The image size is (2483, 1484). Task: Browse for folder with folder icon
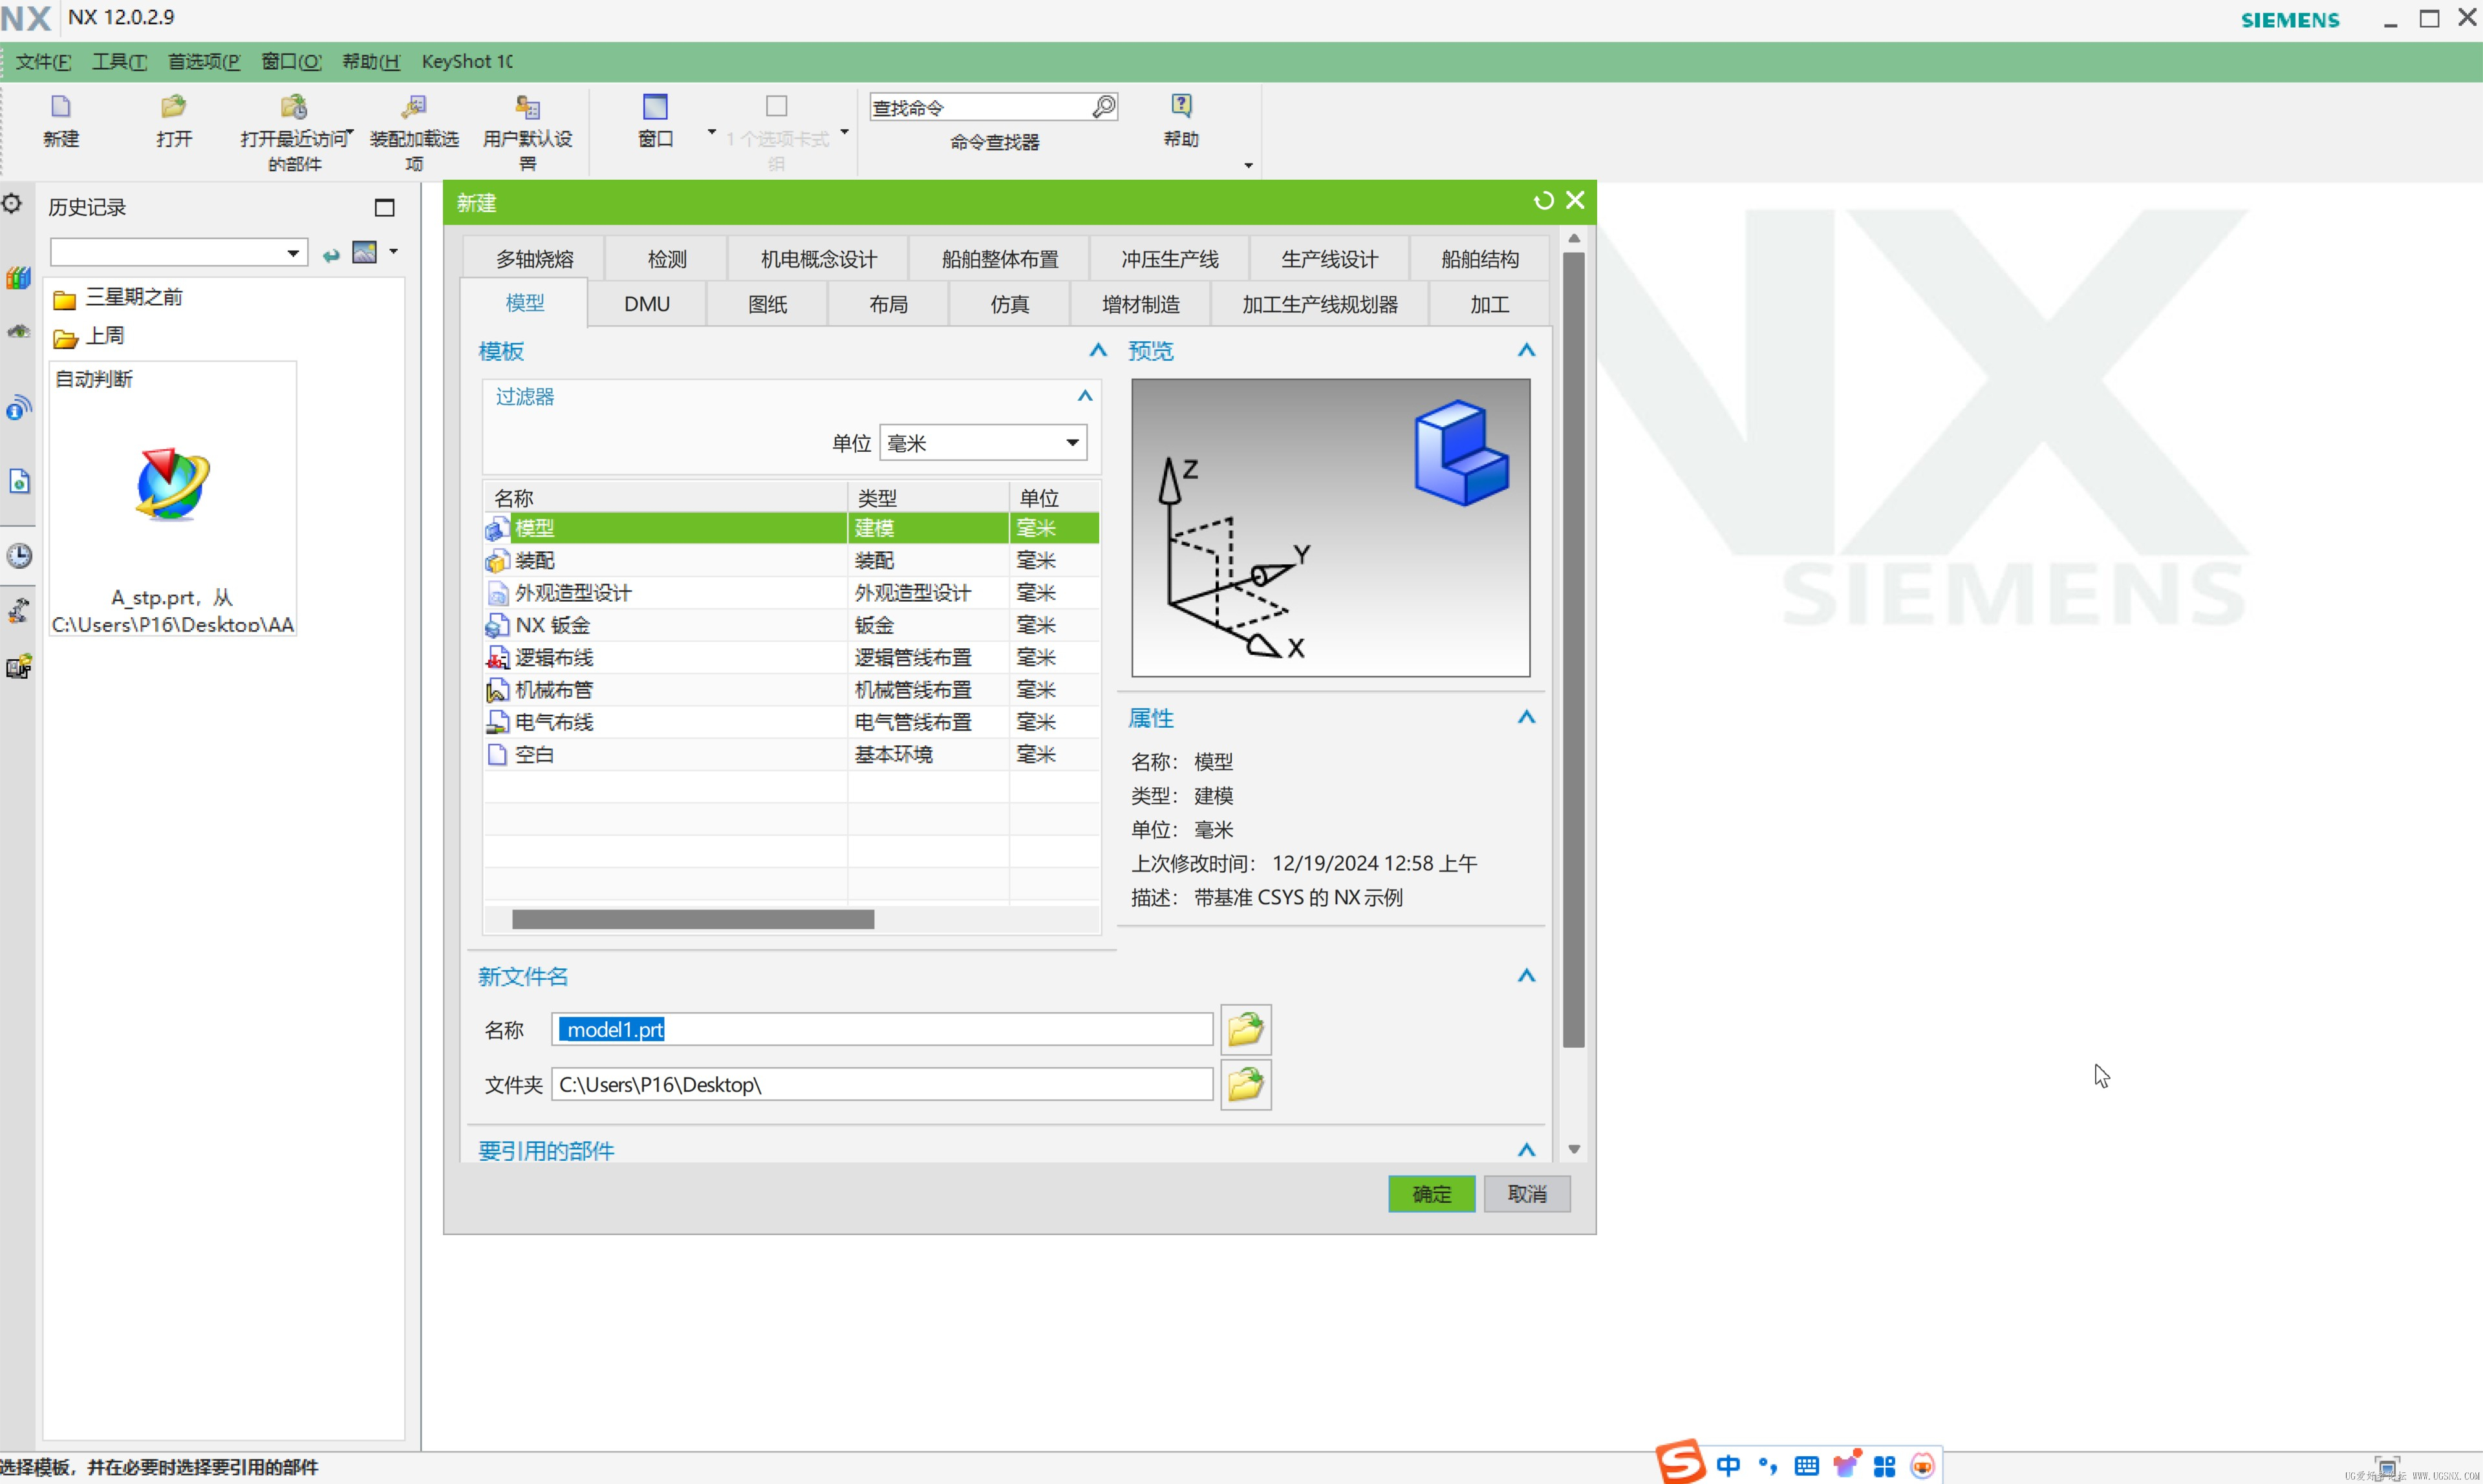click(x=1245, y=1084)
